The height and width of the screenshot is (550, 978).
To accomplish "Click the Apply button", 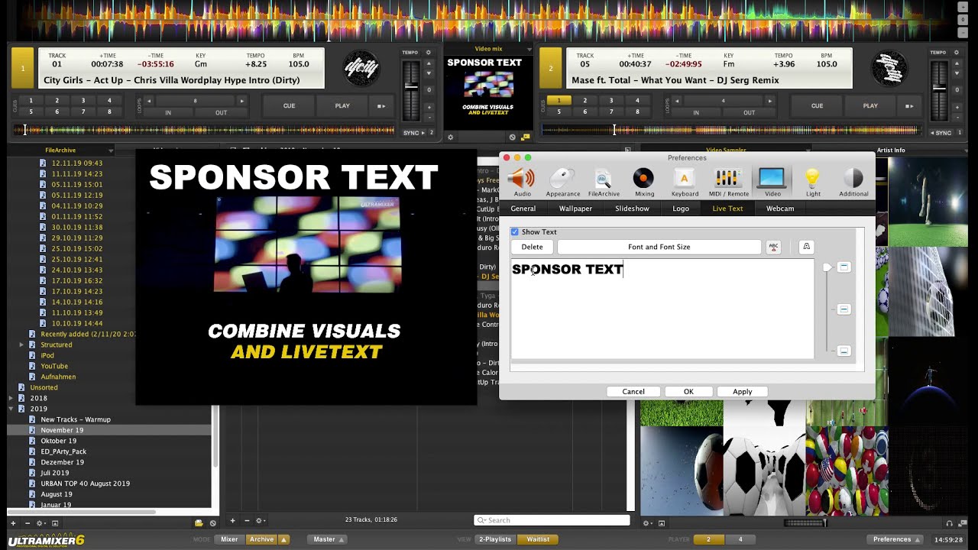I will (742, 392).
